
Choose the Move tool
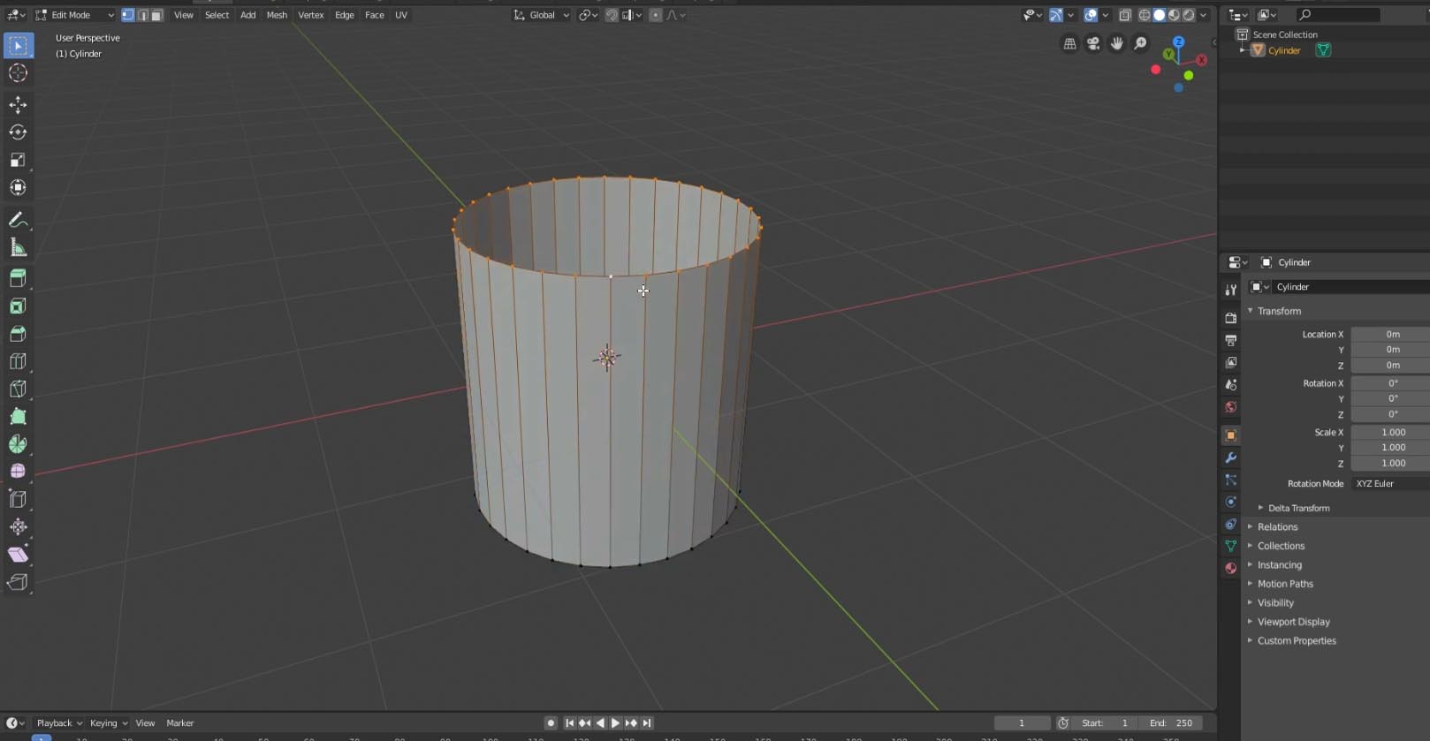18,105
